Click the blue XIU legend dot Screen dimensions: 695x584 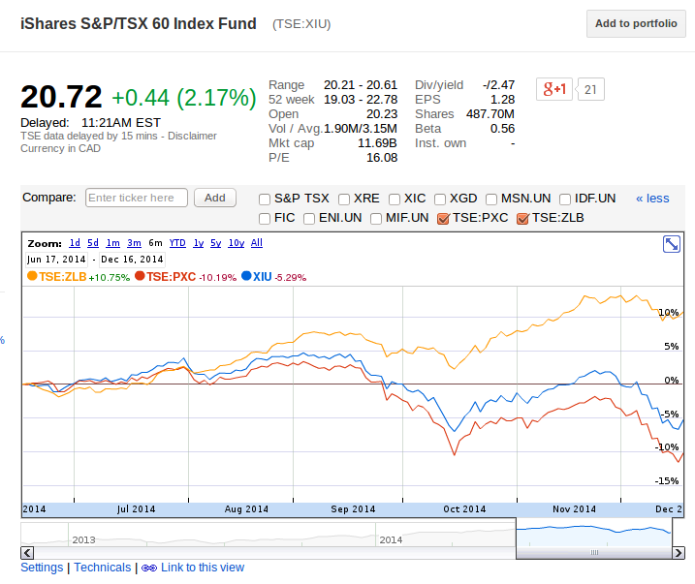point(246,276)
